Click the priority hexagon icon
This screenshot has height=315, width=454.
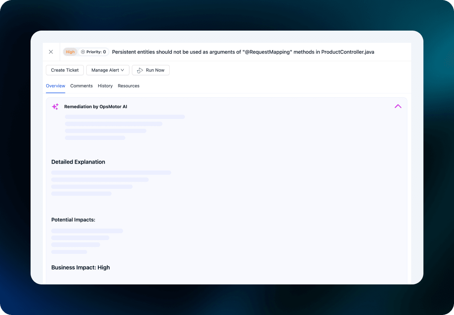(83, 52)
